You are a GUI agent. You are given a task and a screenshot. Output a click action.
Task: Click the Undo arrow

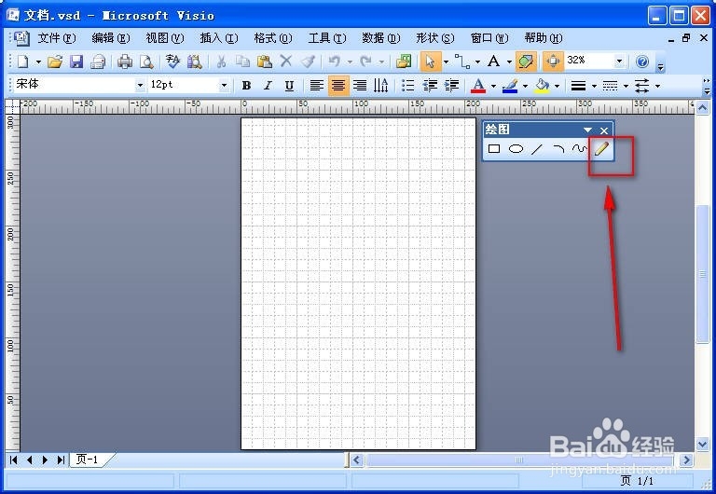click(x=335, y=62)
